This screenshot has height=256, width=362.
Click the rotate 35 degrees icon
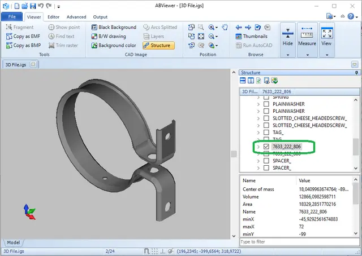tap(191, 45)
